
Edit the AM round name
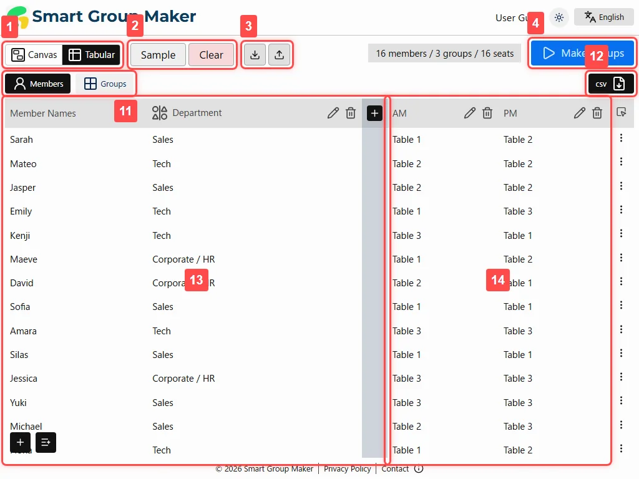[x=469, y=113]
